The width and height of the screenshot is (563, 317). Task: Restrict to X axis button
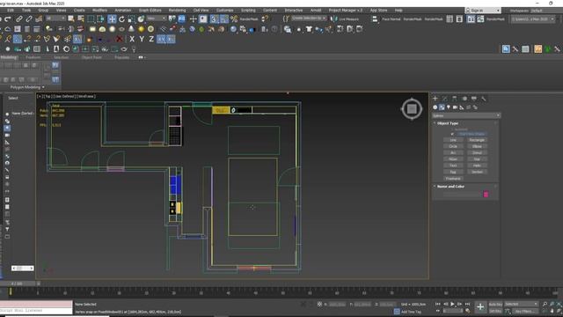click(x=132, y=39)
